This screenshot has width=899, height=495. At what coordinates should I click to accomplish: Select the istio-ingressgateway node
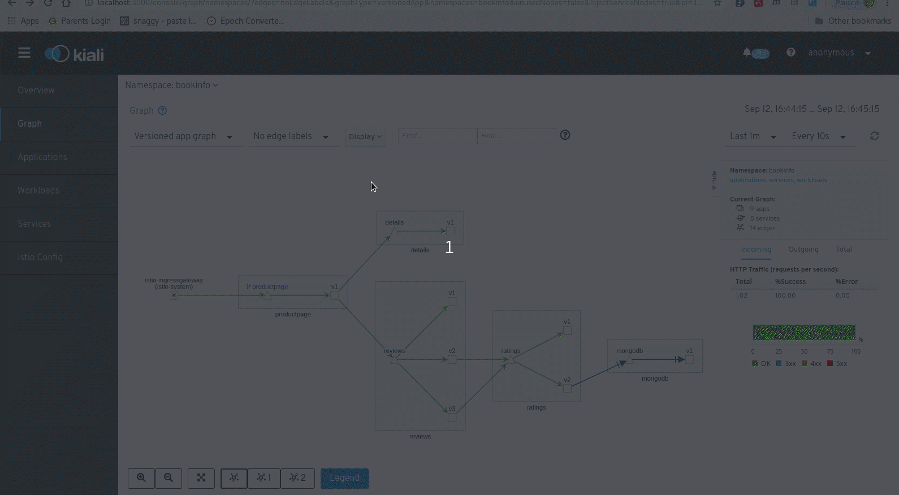pos(174,295)
